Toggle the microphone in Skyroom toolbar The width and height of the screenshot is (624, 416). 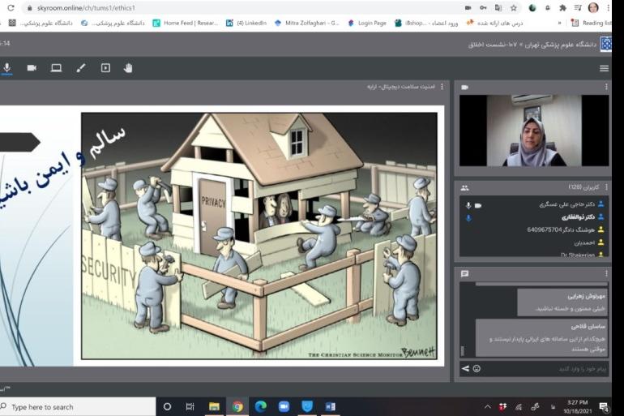(x=7, y=68)
